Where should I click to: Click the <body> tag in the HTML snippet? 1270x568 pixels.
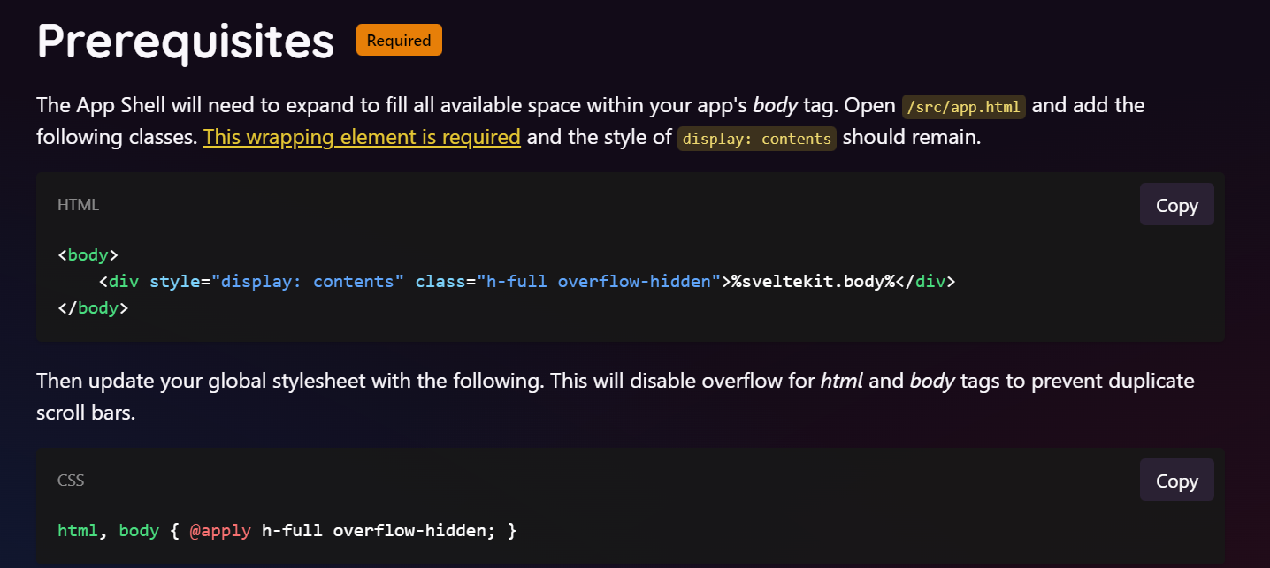87,254
